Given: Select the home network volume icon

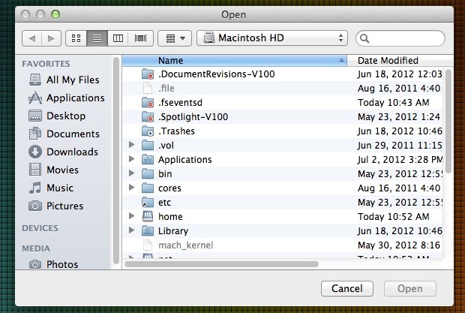Looking at the screenshot, I should click(x=148, y=216).
